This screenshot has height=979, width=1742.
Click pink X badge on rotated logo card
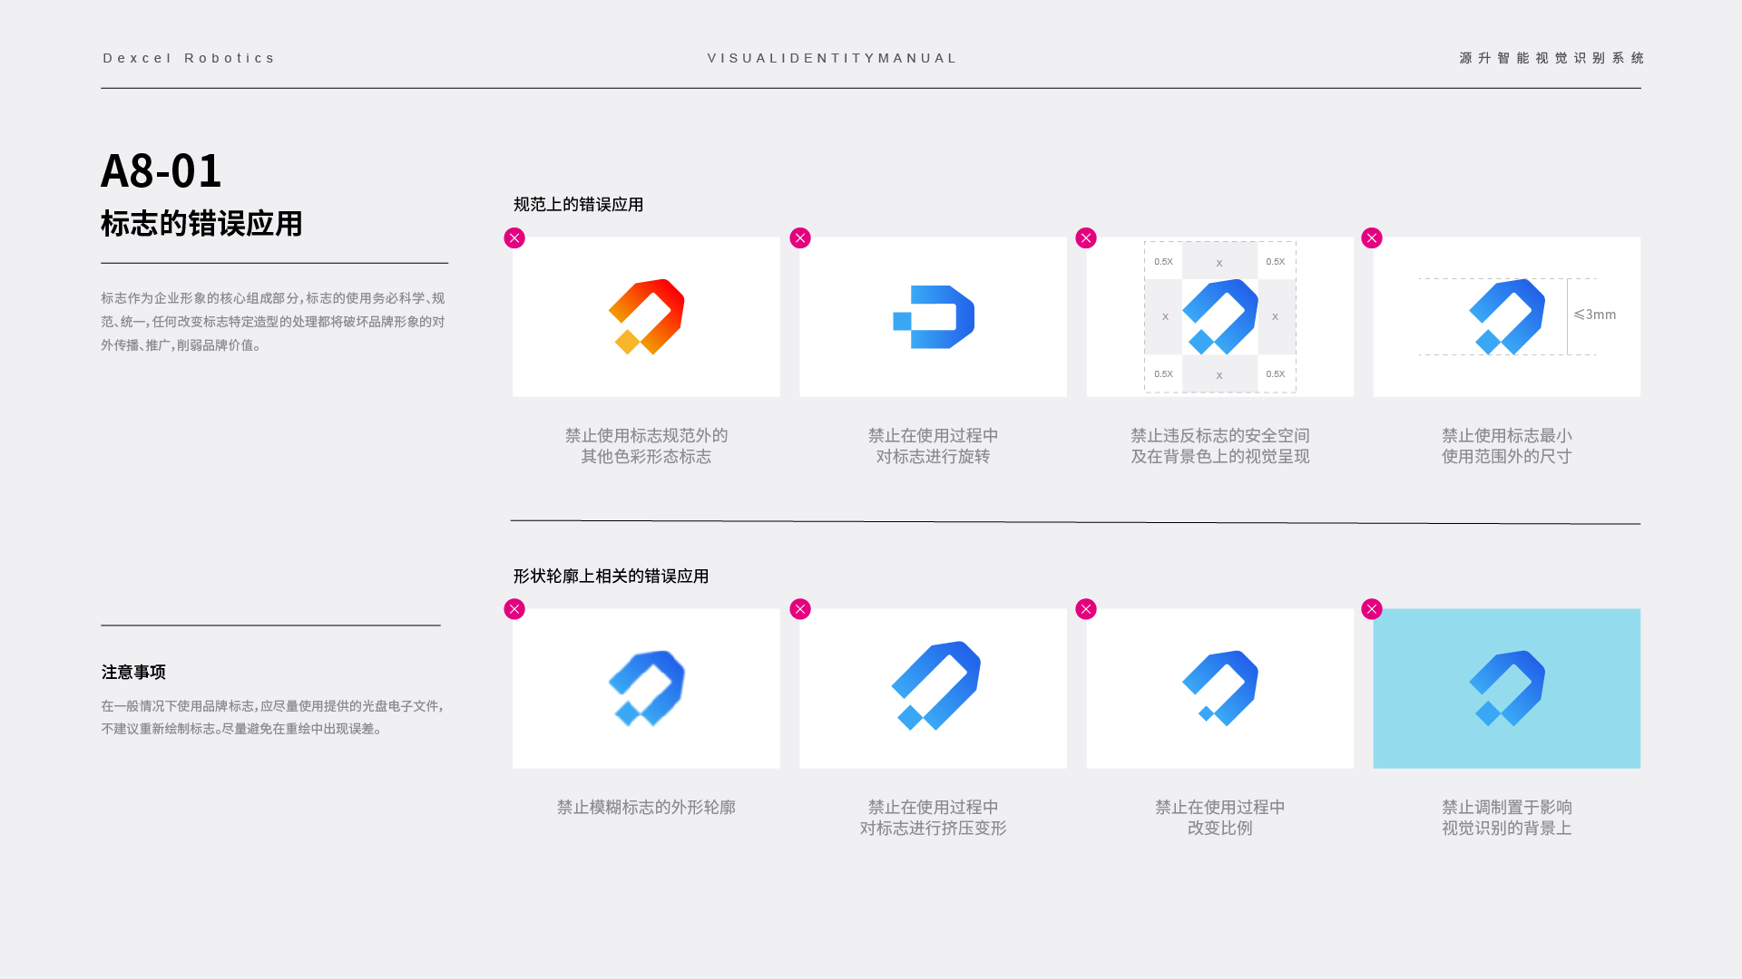[x=800, y=238]
